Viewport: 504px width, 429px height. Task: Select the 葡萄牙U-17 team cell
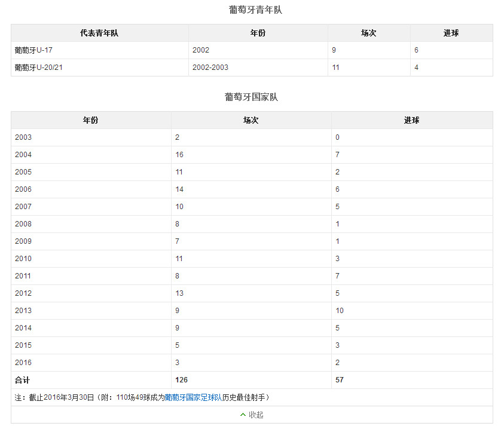(33, 50)
